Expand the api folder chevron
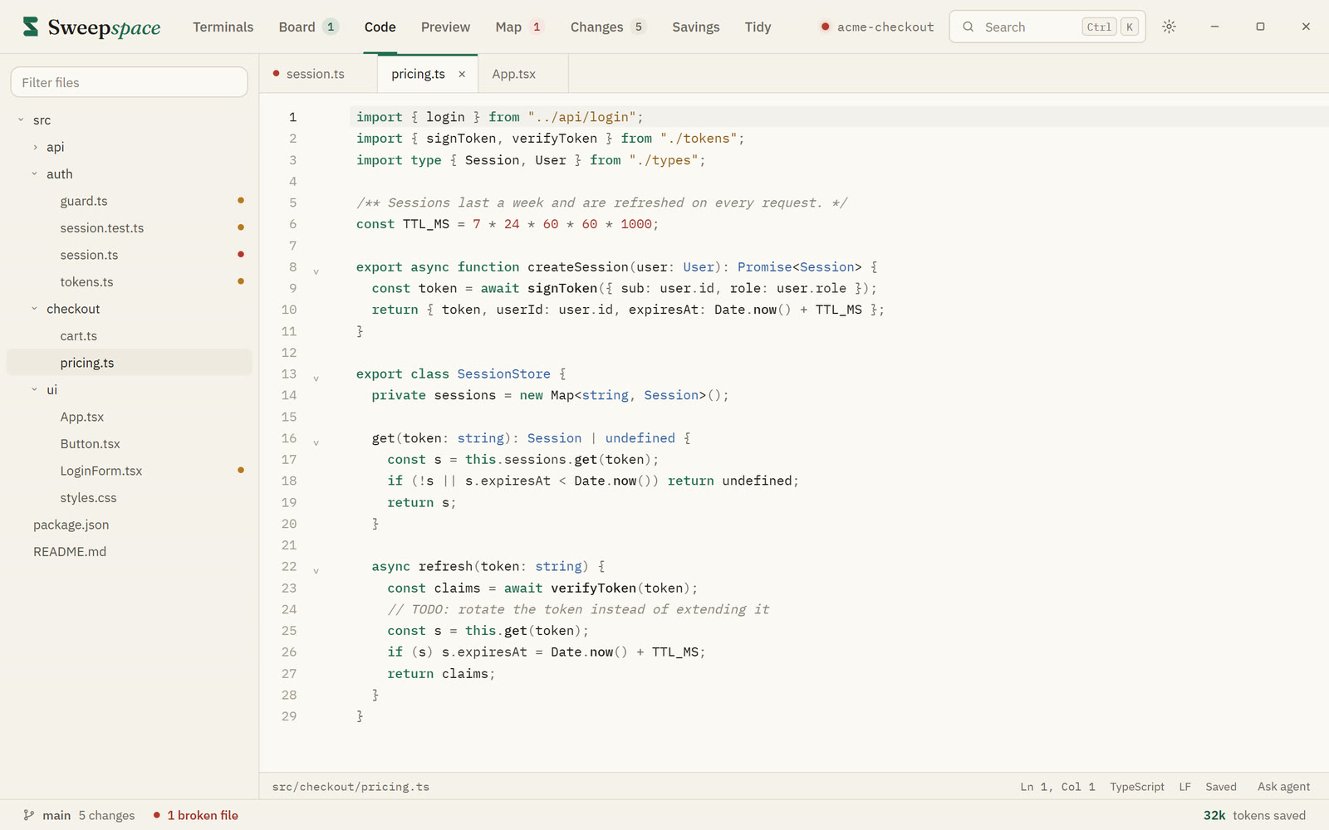Image resolution: width=1329 pixels, height=830 pixels. [x=35, y=147]
